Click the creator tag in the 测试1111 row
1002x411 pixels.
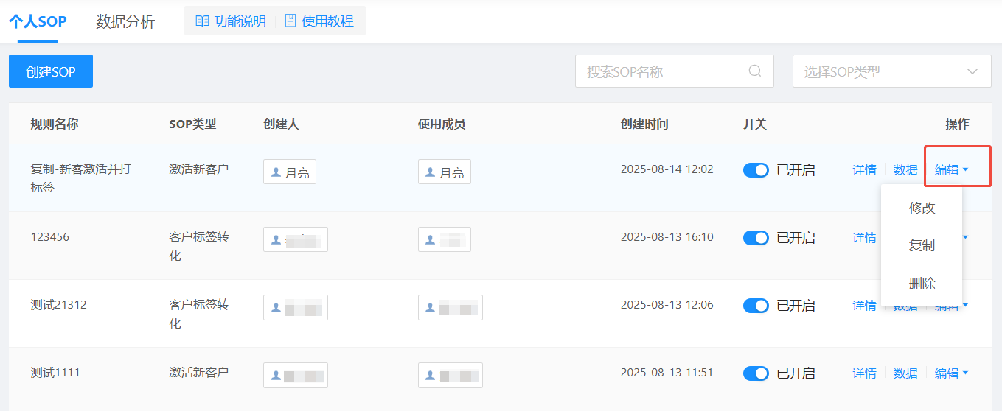click(x=296, y=375)
